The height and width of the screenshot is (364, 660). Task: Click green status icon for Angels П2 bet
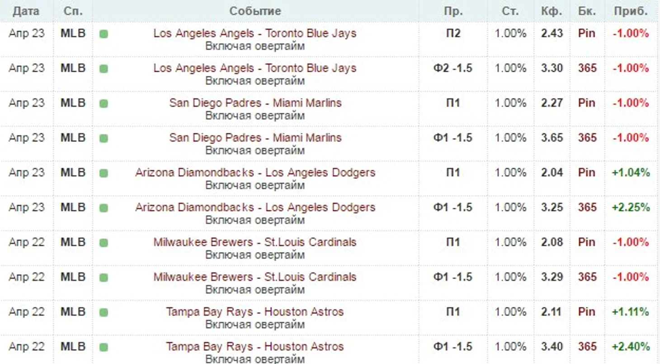pos(104,34)
